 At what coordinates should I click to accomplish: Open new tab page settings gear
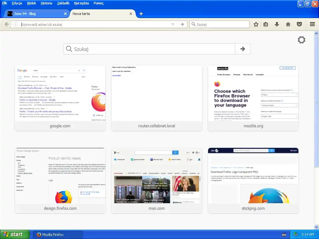(302, 40)
